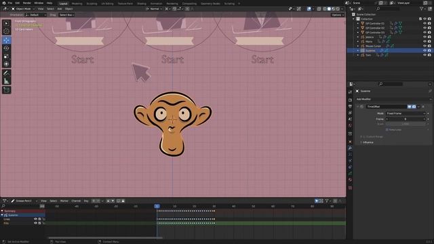Screen dimensions: 434x244
Task: Open the modifier Mode Fixed Frame dropdown
Action: (406, 113)
